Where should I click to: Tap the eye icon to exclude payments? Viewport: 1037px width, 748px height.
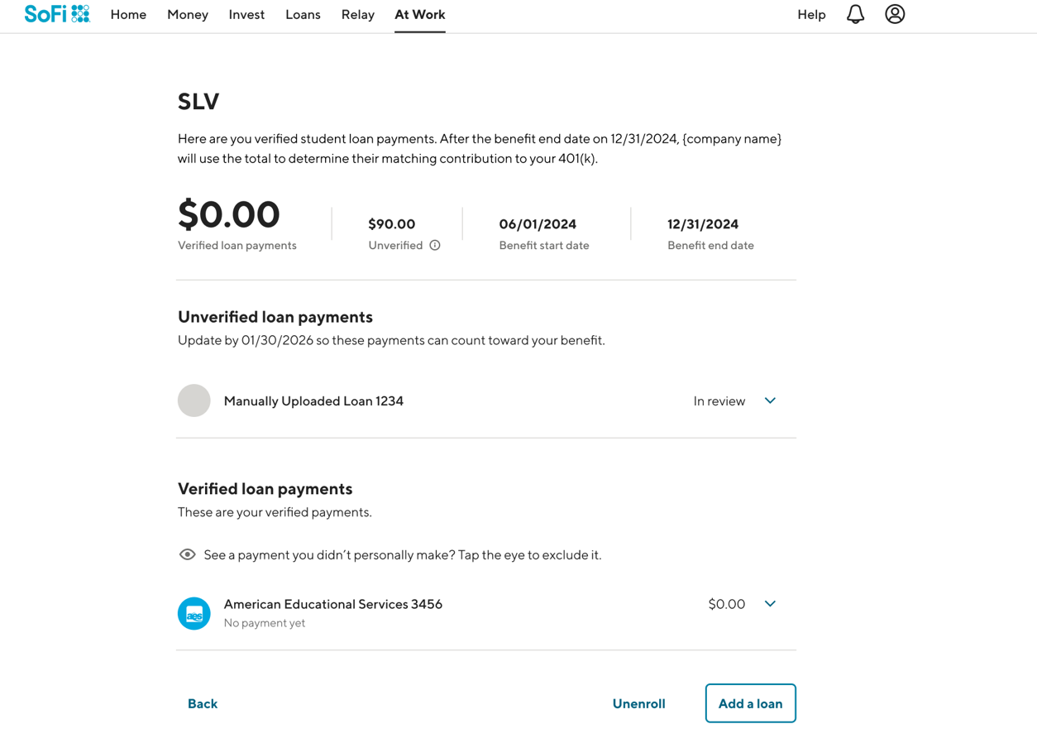click(188, 554)
